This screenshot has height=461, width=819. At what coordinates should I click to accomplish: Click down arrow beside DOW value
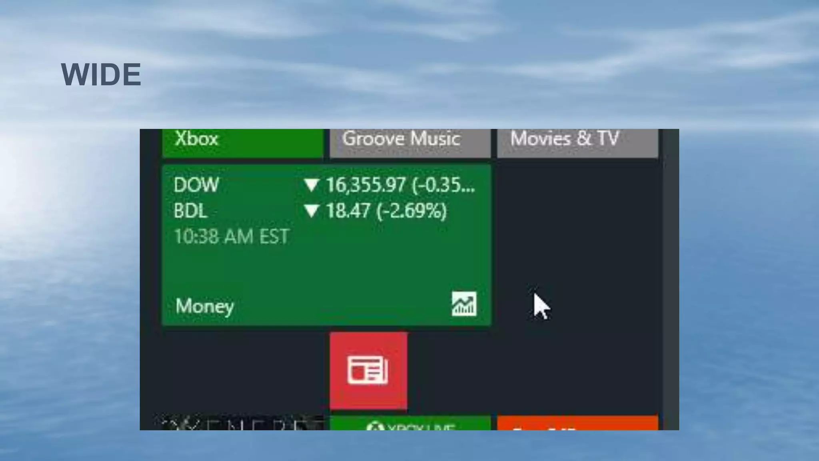click(311, 185)
